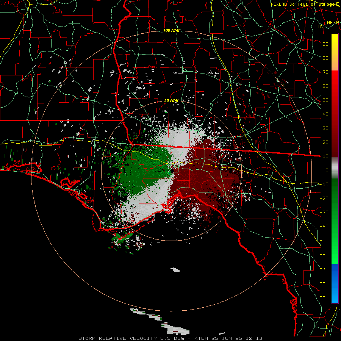The height and width of the screenshot is (341, 341).
Task: Click the -70 label on velocity scale
Action: [x=324, y=268]
